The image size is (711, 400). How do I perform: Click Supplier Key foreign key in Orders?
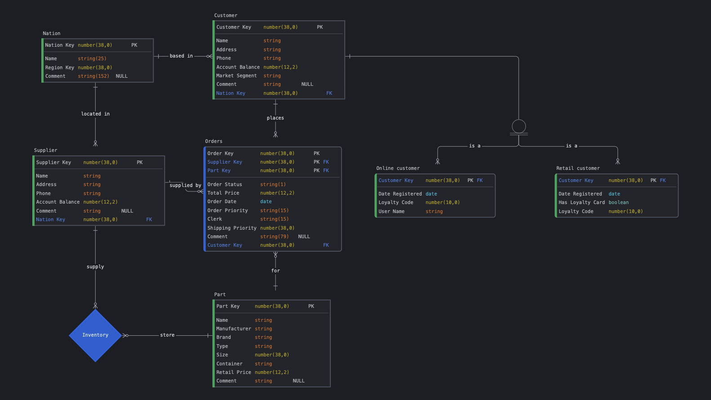pos(273,162)
